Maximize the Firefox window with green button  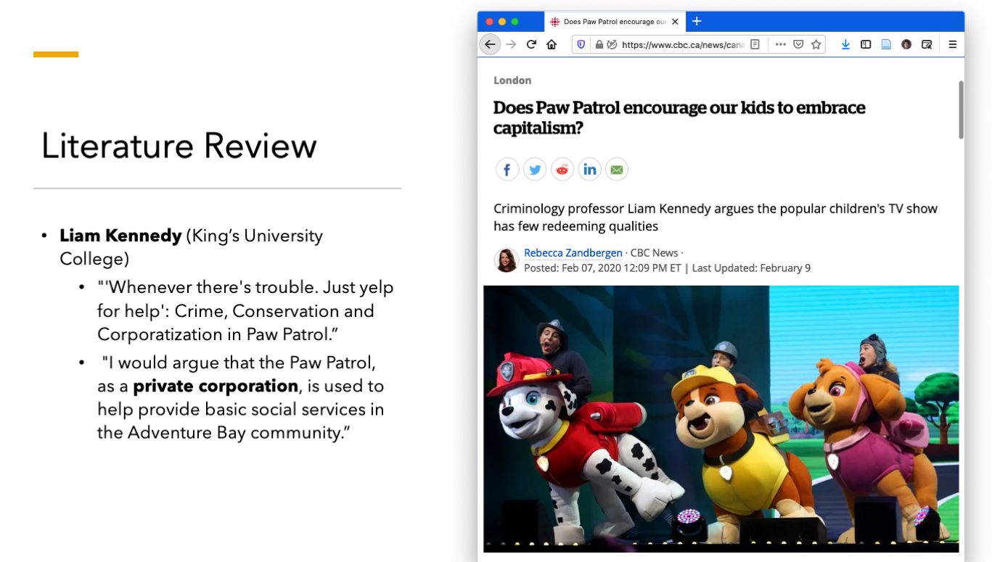click(x=515, y=22)
